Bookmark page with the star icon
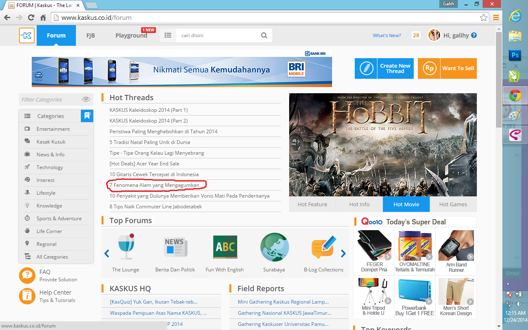 click(x=483, y=18)
